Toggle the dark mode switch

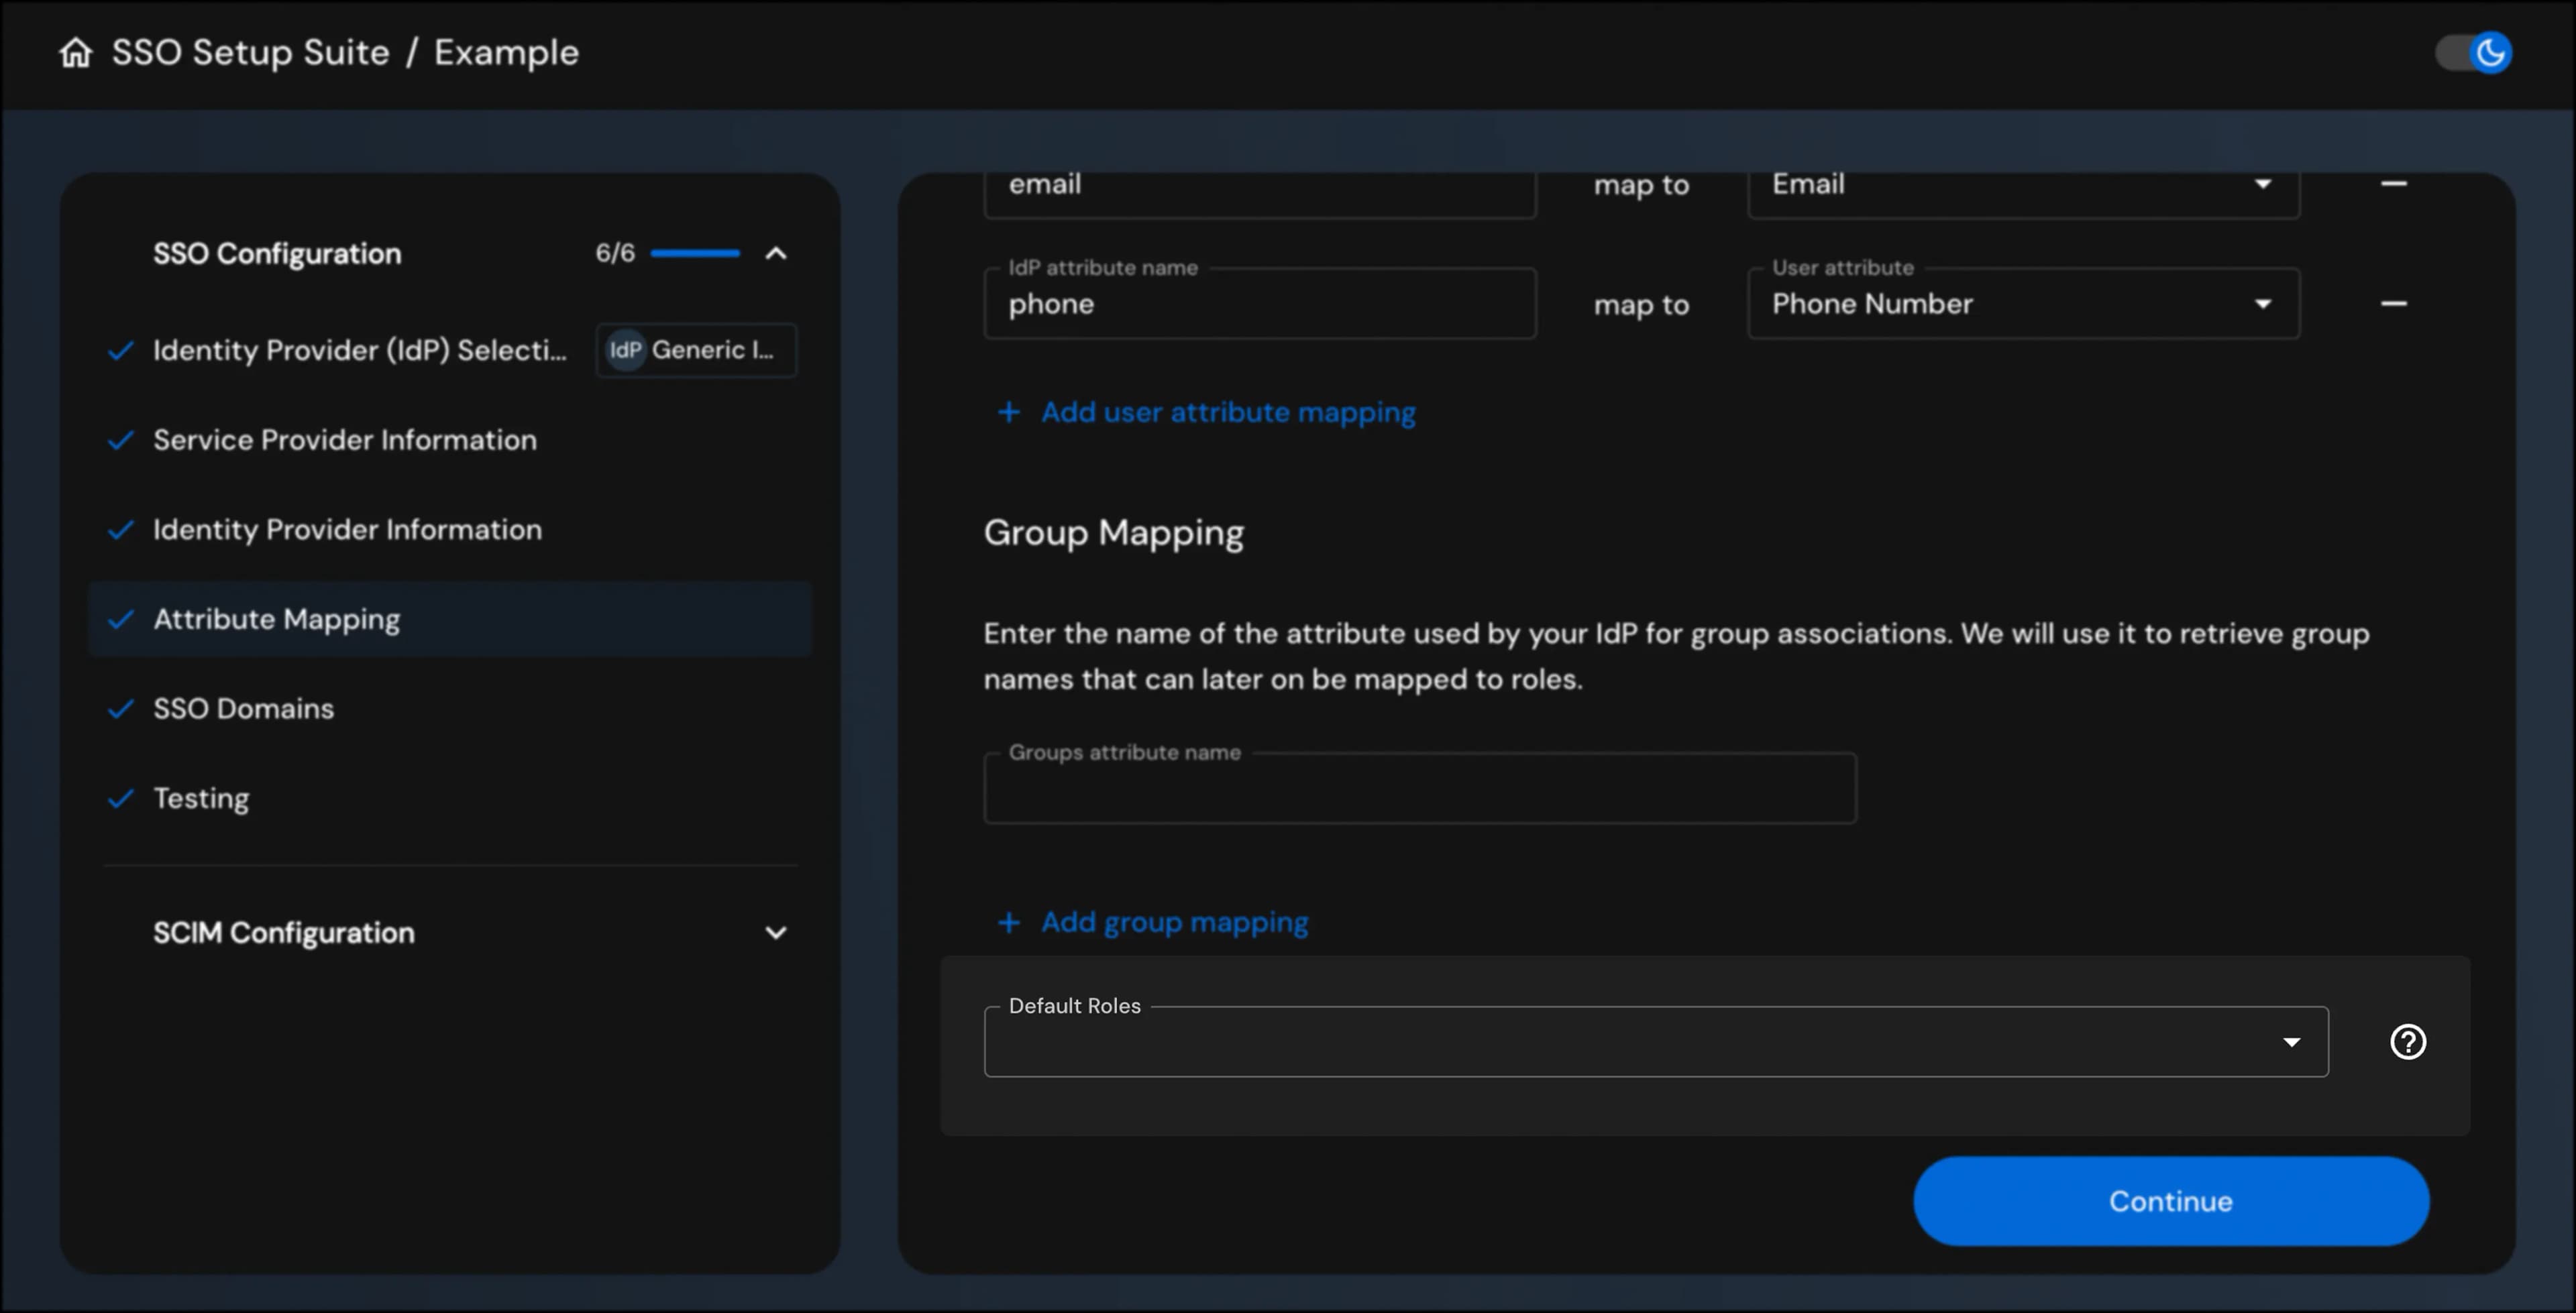tap(2472, 52)
